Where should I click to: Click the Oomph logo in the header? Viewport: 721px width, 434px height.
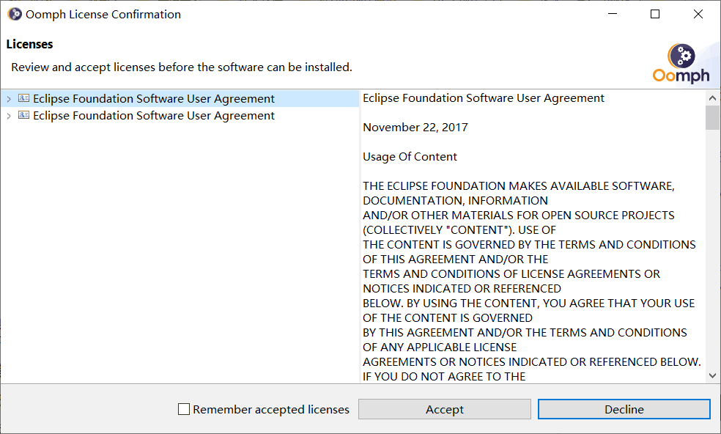tap(681, 64)
